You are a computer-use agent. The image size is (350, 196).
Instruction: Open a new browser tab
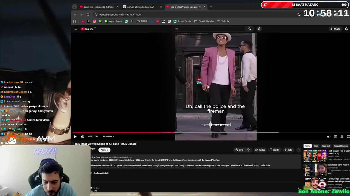[x=211, y=7]
